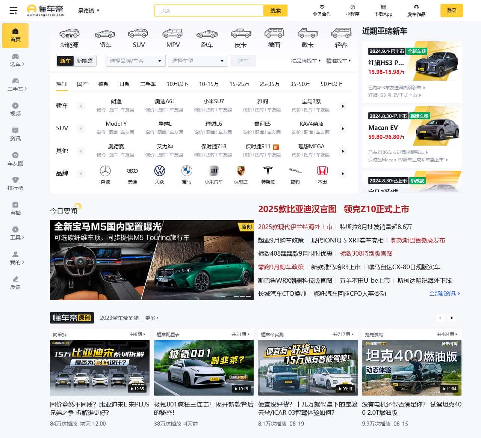Open 更多 next to 2023懂车帝冬测

tap(152, 318)
